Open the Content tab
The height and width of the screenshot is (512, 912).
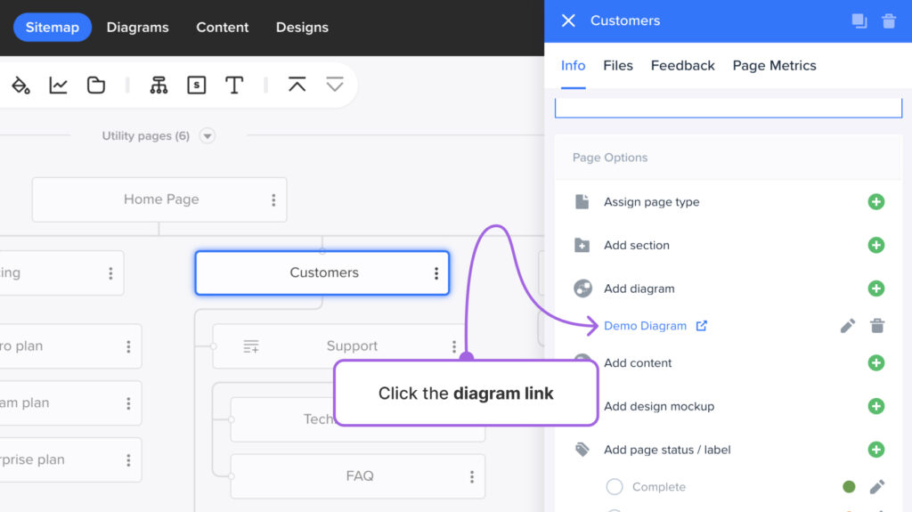point(222,28)
